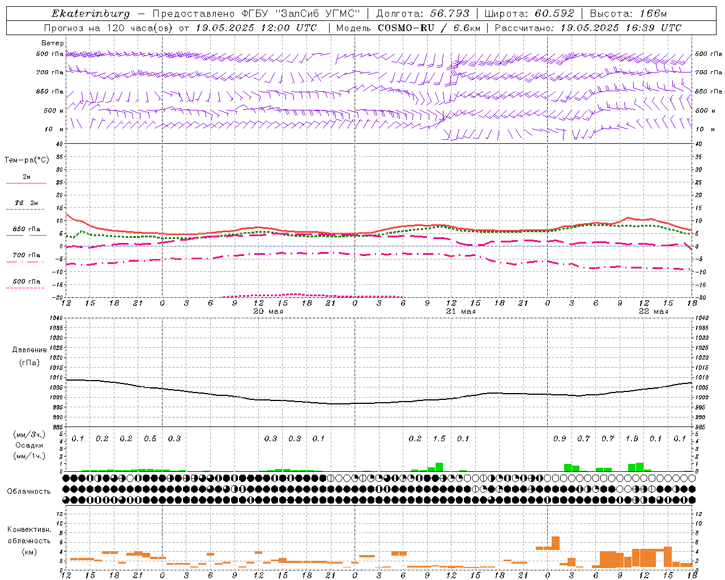Viewport: 725px width, 580px height.
Task: Select the (мм/1ч.) precipitation unit label
Action: pos(28,456)
